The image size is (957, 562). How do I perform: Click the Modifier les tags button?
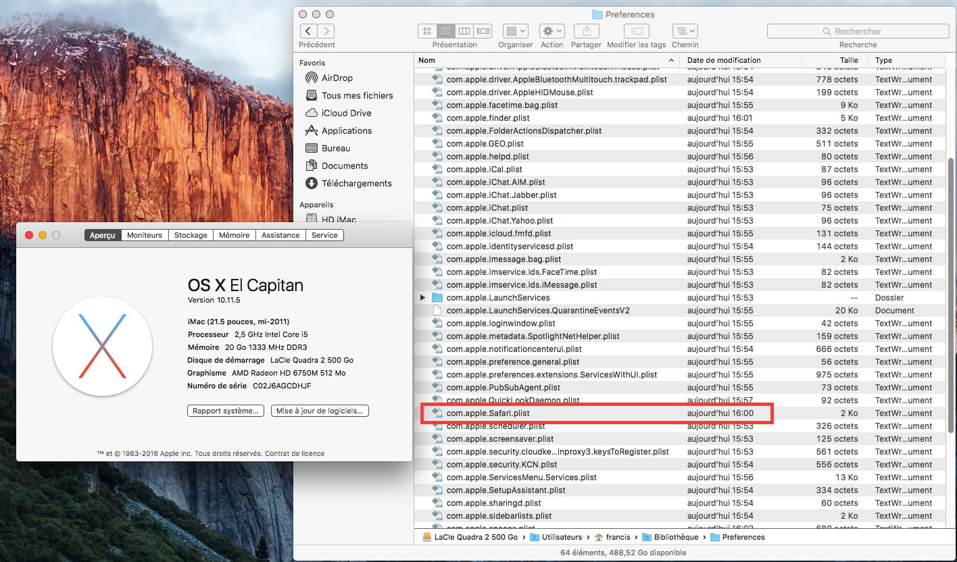click(x=636, y=31)
